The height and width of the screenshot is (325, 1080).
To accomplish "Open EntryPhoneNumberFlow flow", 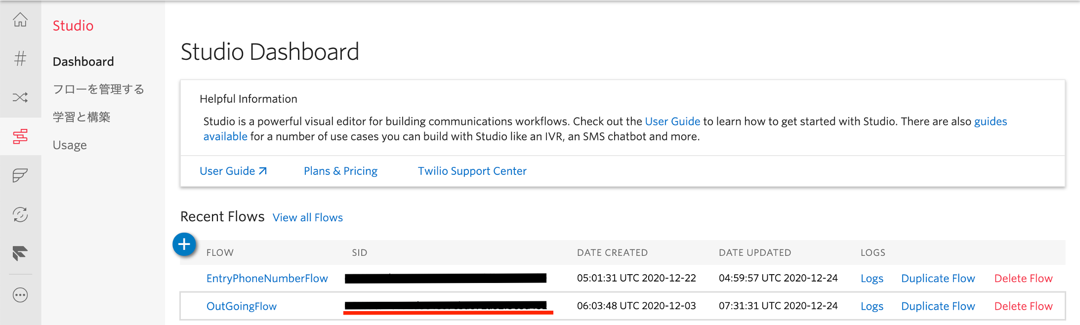I will pyautogui.click(x=267, y=279).
